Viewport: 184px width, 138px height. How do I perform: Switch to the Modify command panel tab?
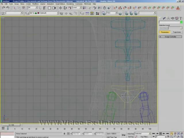(164, 18)
